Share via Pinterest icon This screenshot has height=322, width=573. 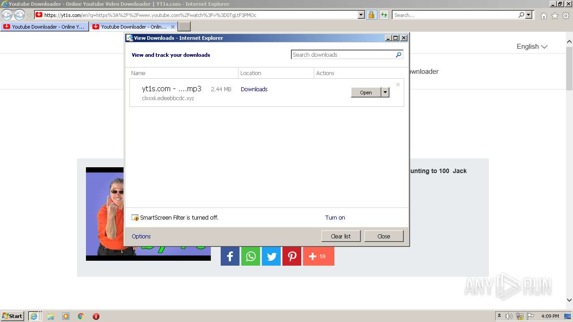(x=292, y=256)
